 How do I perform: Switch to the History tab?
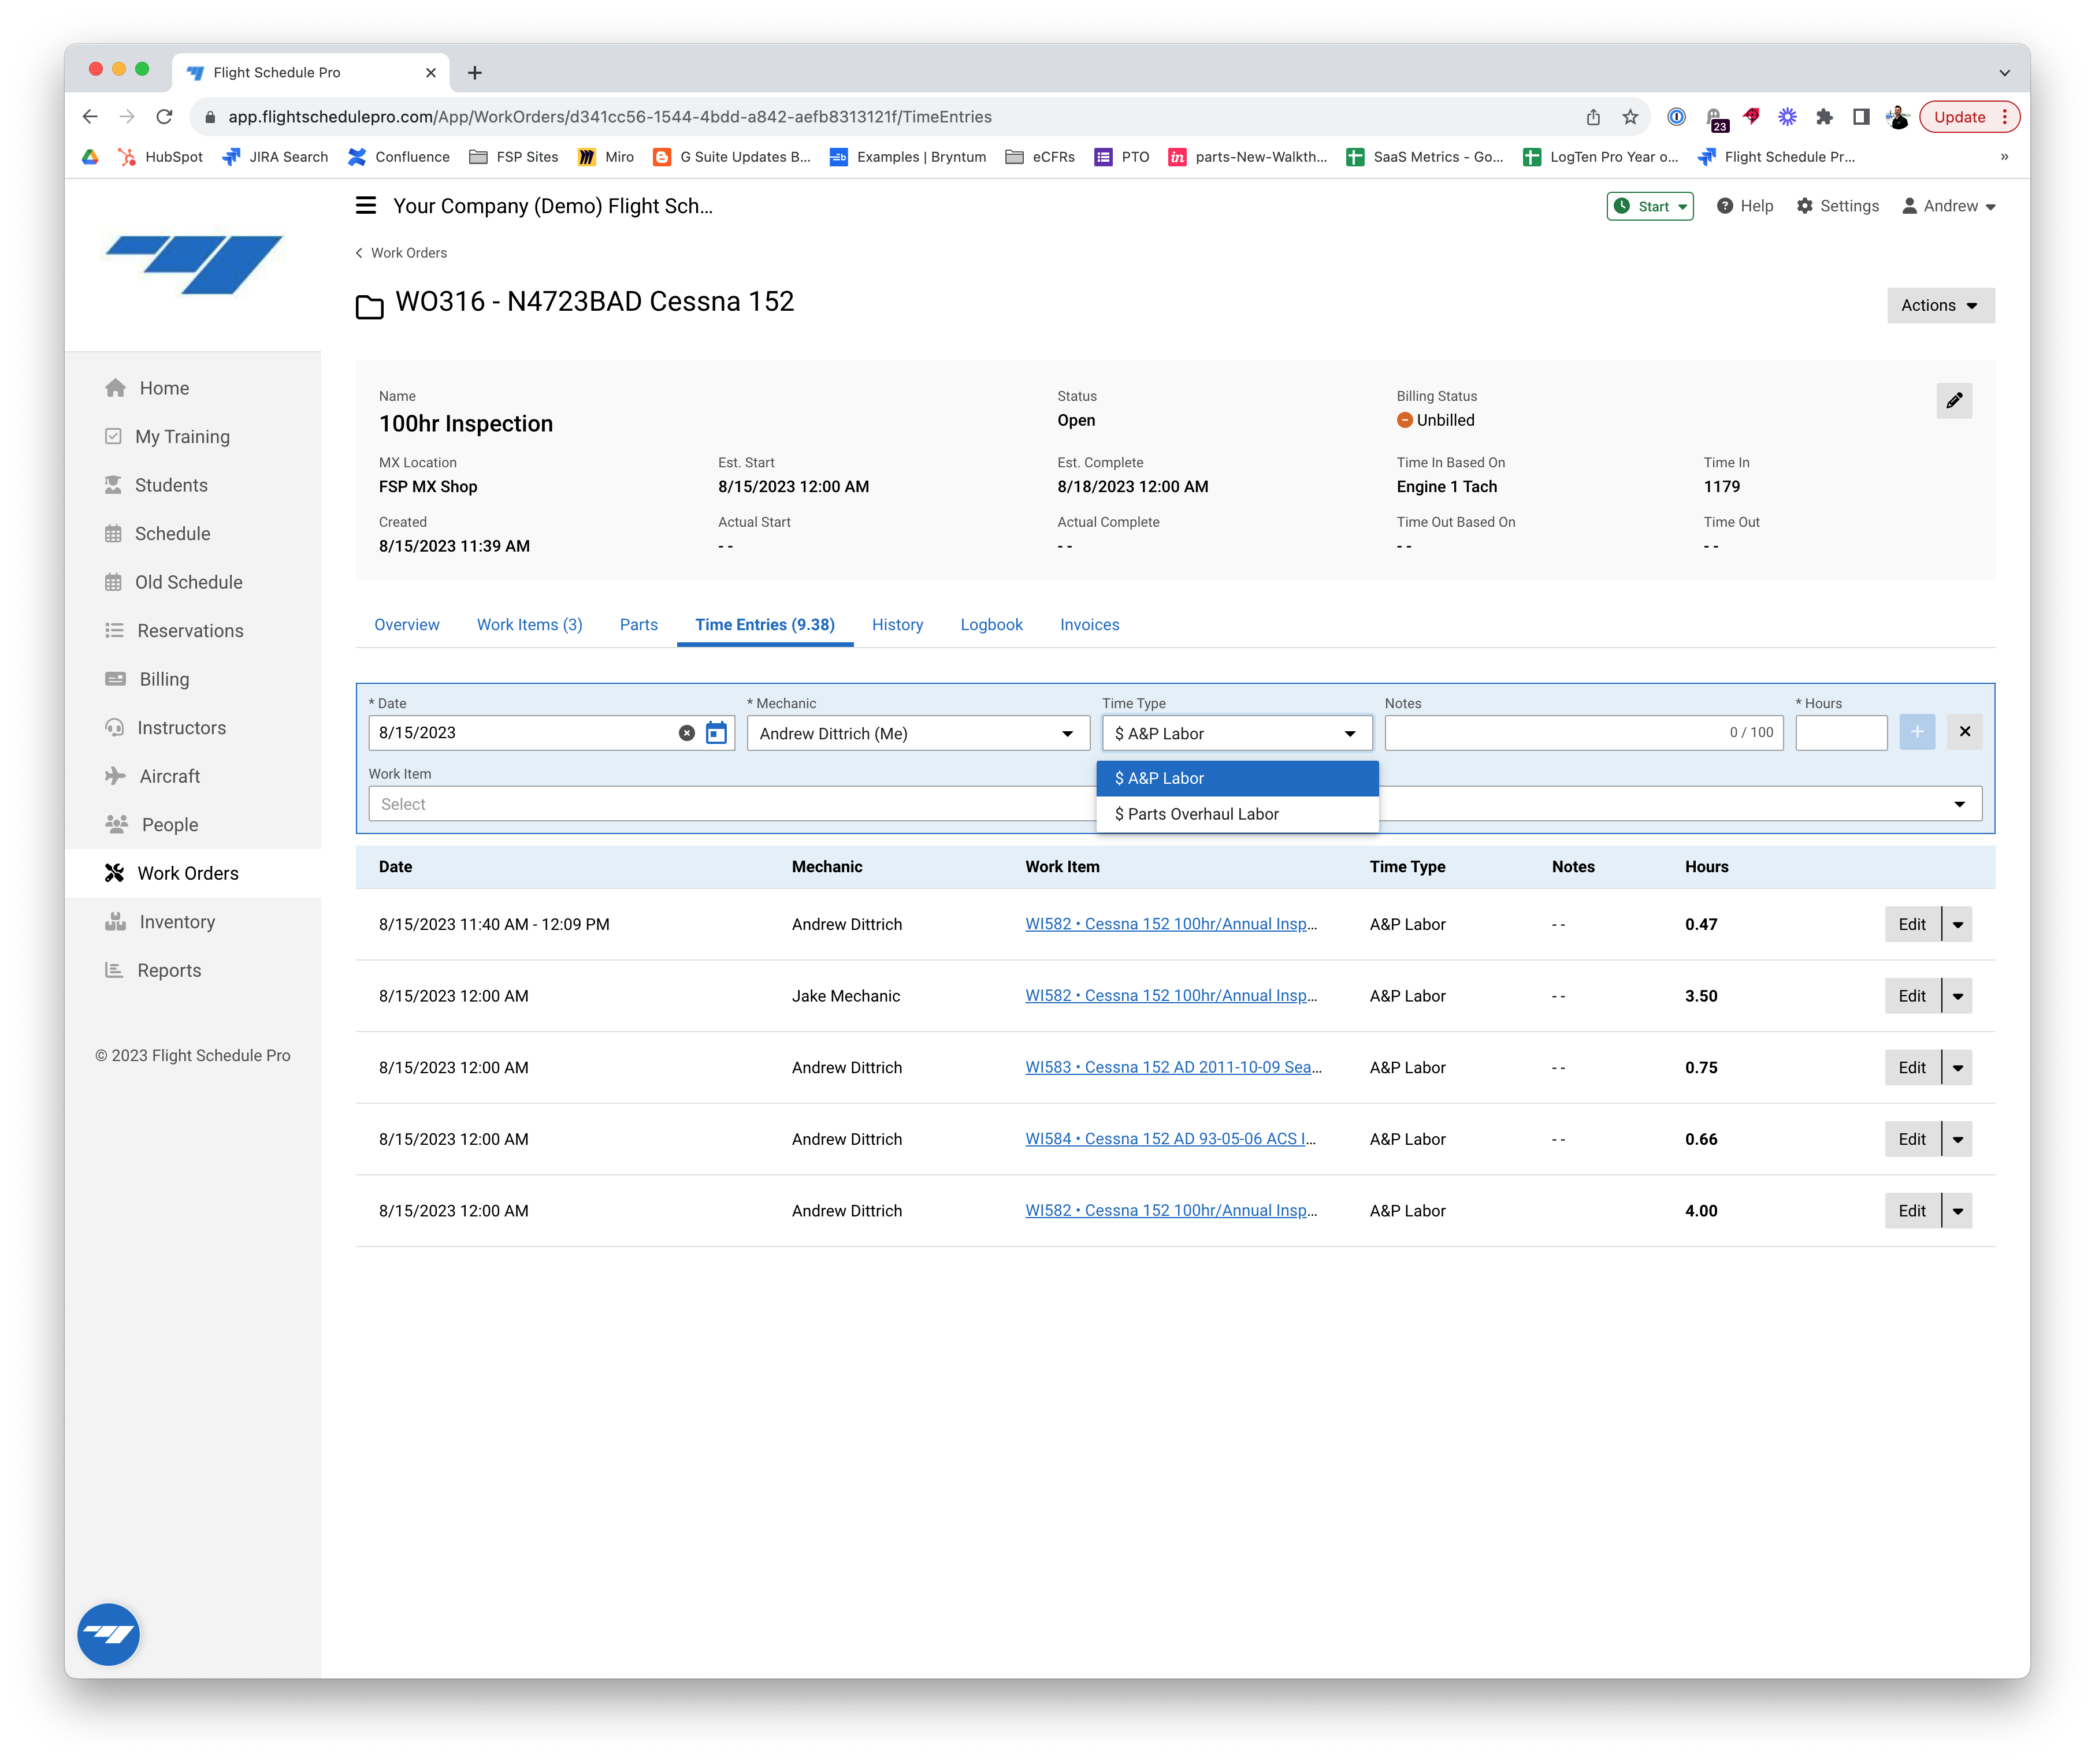(x=897, y=624)
